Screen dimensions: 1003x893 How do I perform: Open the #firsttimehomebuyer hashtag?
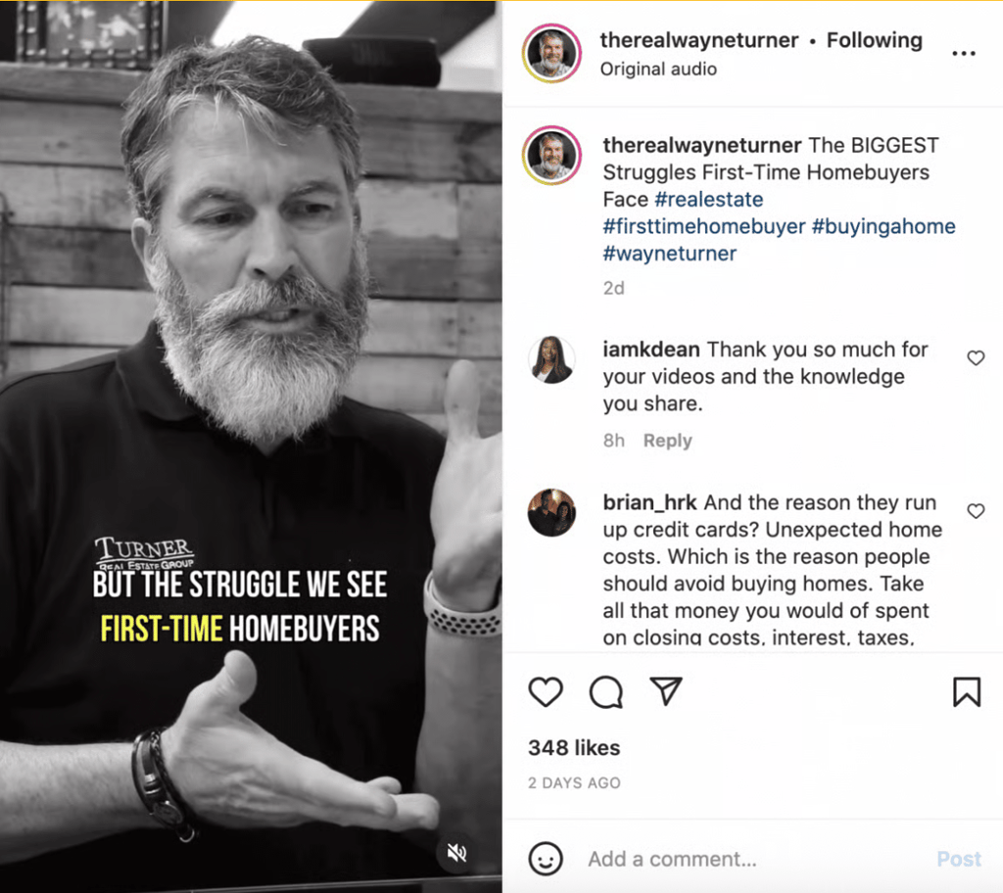point(704,226)
